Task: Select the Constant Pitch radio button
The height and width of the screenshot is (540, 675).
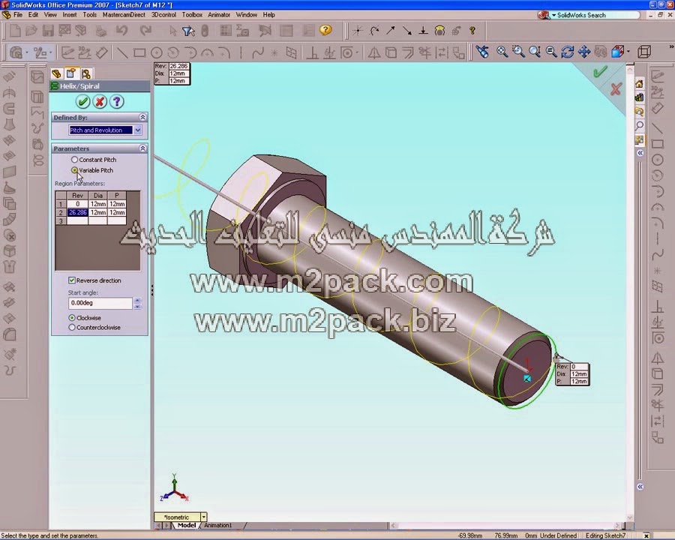Action: click(x=74, y=159)
